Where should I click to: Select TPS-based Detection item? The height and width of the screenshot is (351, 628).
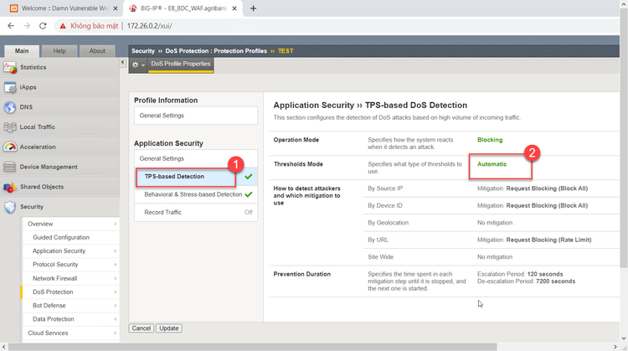[174, 177]
